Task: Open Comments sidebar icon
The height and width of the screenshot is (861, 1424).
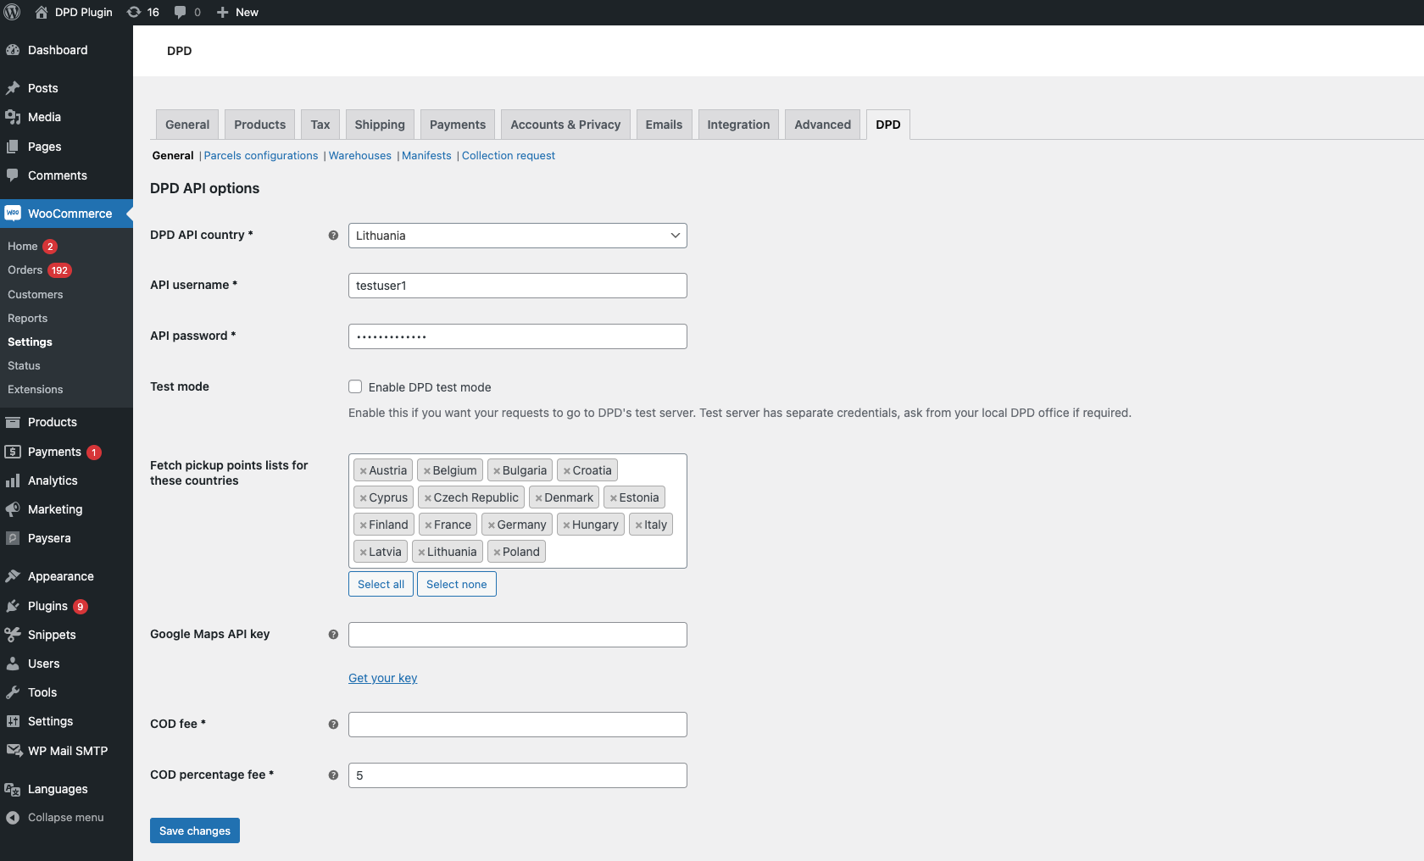Action: coord(13,175)
